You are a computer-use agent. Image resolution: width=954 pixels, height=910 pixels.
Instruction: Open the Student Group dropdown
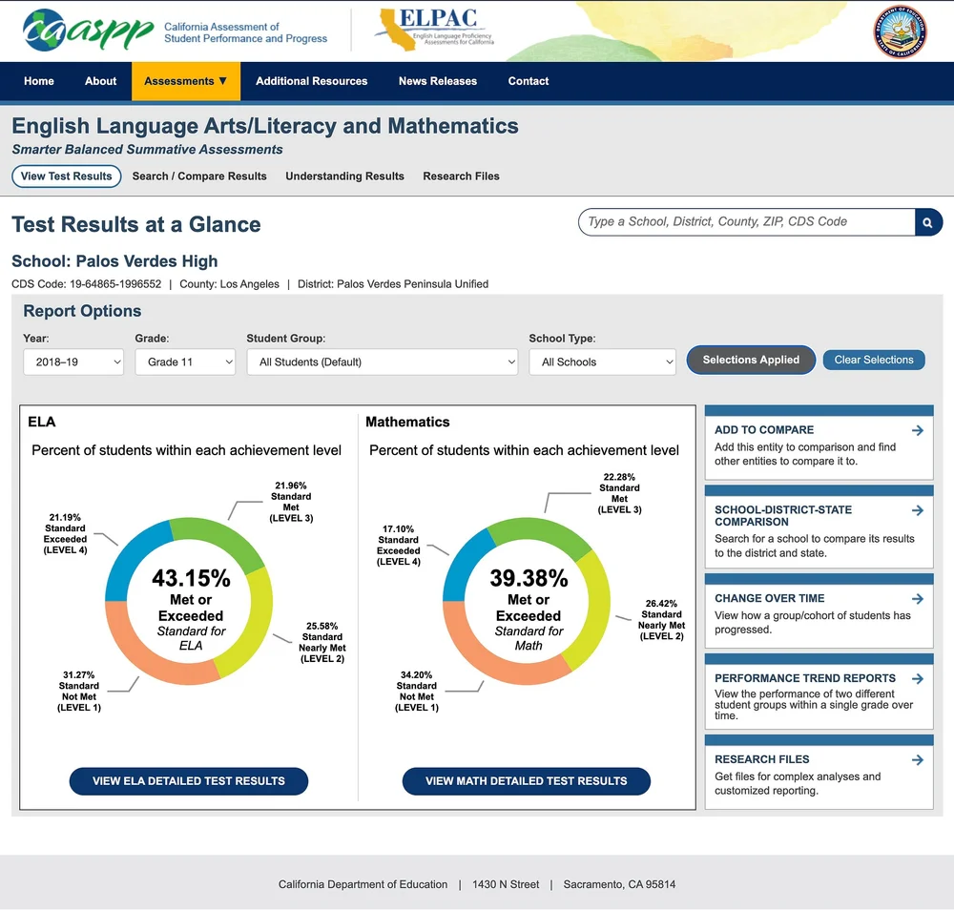point(383,362)
